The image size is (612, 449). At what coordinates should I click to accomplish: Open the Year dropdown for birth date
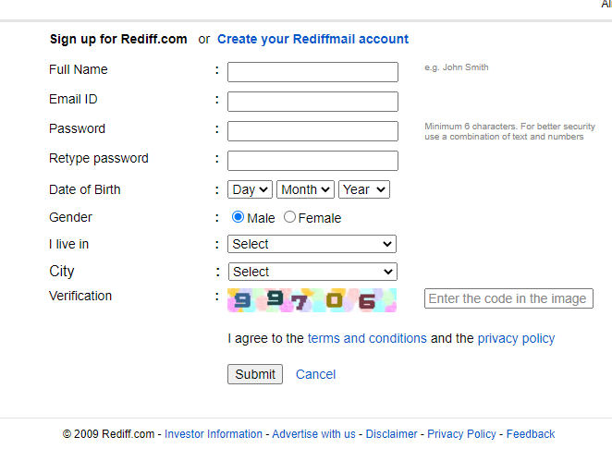[363, 189]
